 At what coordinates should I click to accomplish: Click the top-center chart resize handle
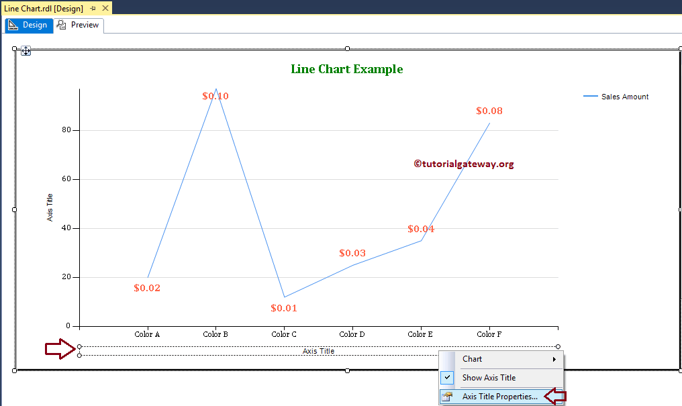(x=347, y=49)
